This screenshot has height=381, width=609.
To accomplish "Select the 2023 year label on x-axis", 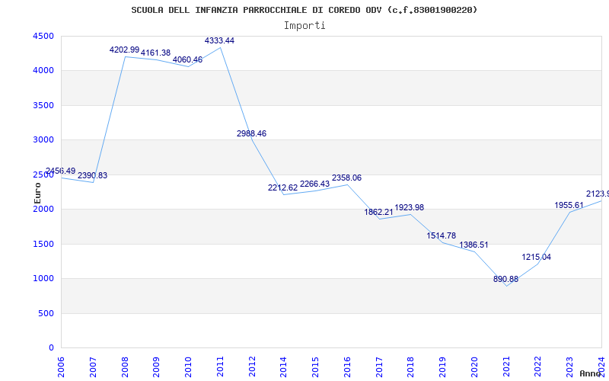I will 569,367.
